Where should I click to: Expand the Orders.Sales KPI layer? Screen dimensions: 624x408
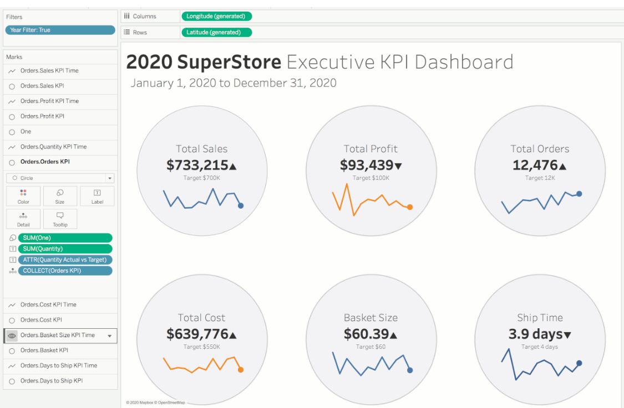tap(60, 86)
